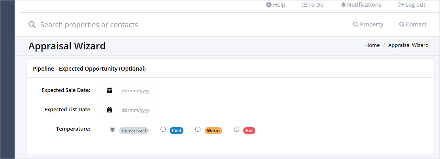Viewport: 440px width, 159px height.
Task: Click the Property search magnifier icon
Action: [355, 24]
